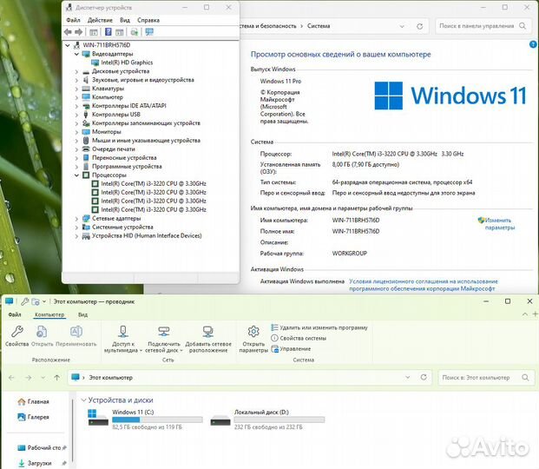The height and width of the screenshot is (469, 539).
Task: Select Устройства HID (Human Interface Devices)
Action: point(147,235)
